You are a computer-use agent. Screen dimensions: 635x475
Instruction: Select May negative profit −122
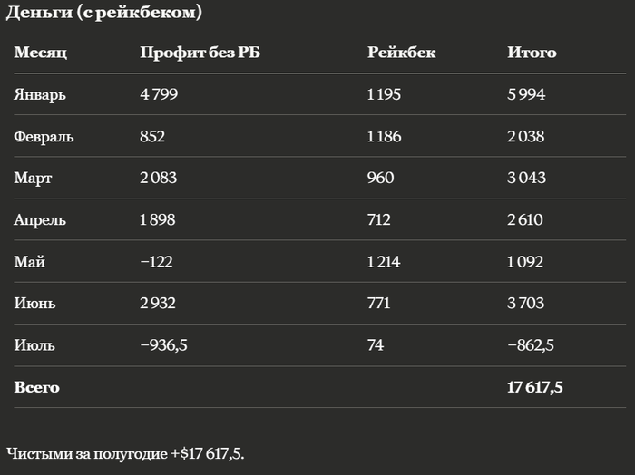pos(156,262)
